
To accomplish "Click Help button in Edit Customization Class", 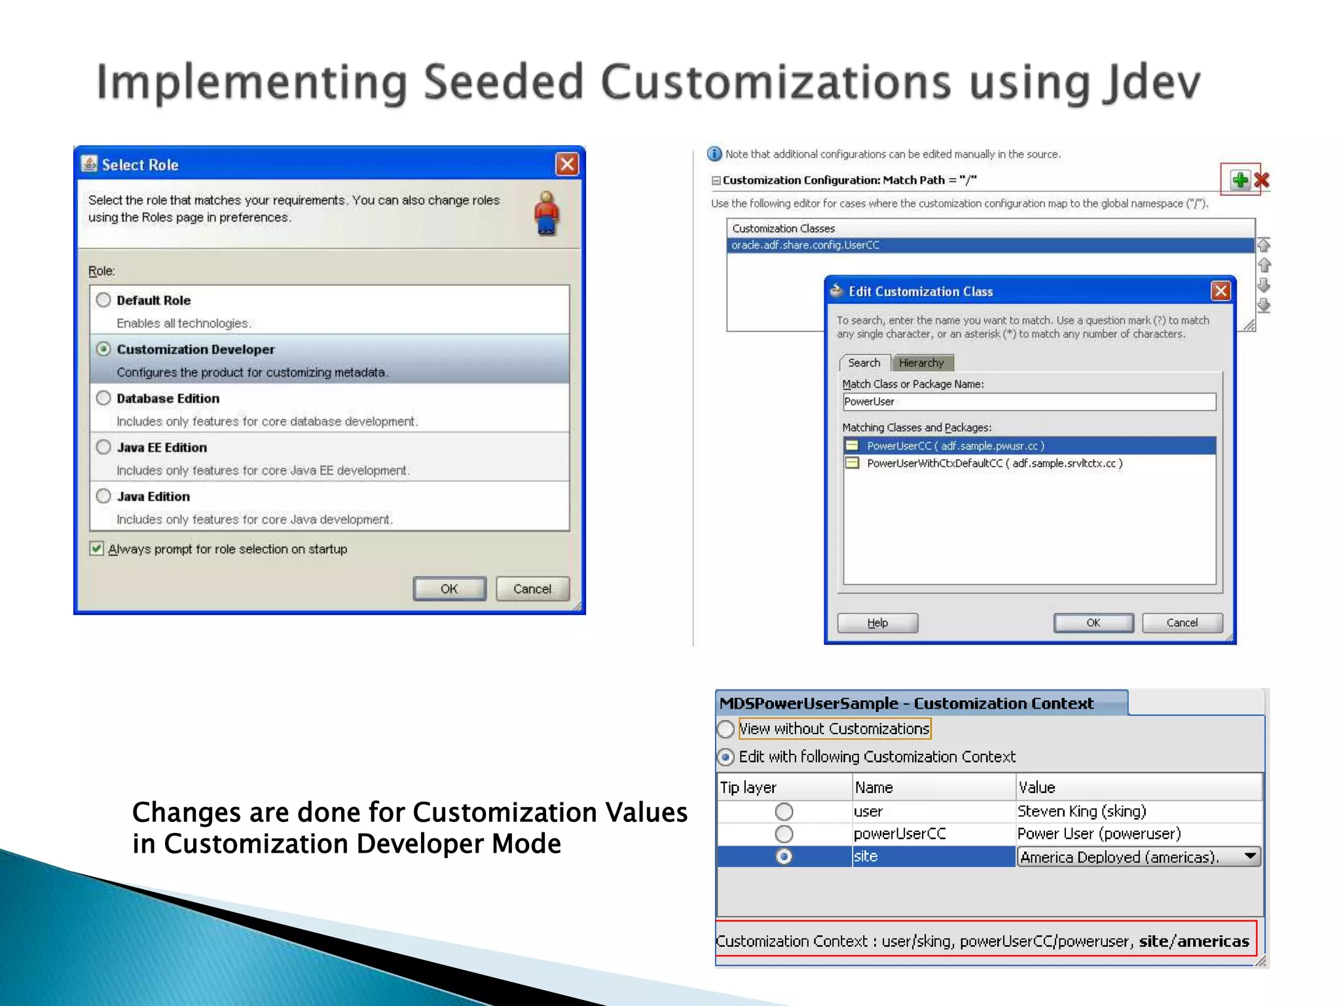I will (877, 623).
